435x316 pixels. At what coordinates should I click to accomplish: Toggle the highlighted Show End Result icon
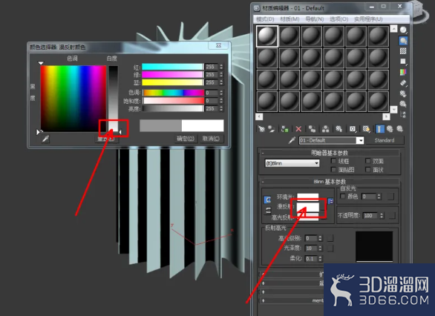pos(380,129)
